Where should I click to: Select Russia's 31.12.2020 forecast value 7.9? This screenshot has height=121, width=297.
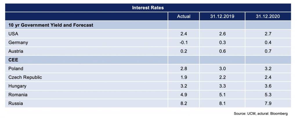pyautogui.click(x=268, y=103)
